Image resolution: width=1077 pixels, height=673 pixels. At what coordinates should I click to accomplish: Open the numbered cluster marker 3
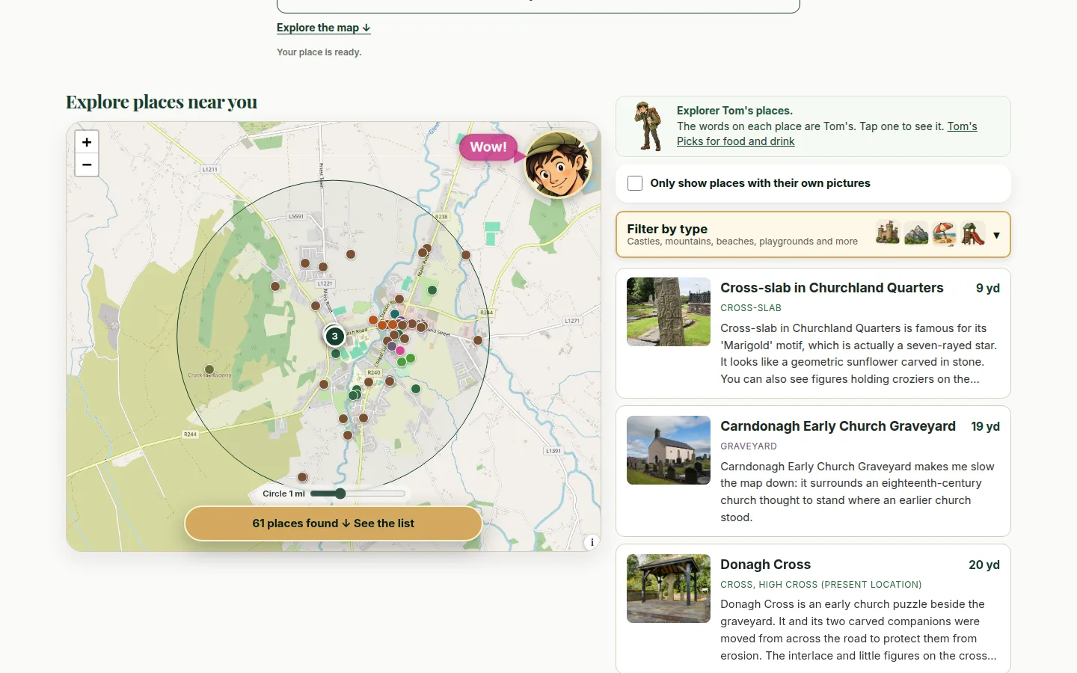pos(335,336)
